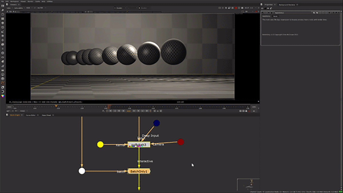This screenshot has height=193, width=343.
Task: Open the Time nodes clock icon
Action: (3, 14)
